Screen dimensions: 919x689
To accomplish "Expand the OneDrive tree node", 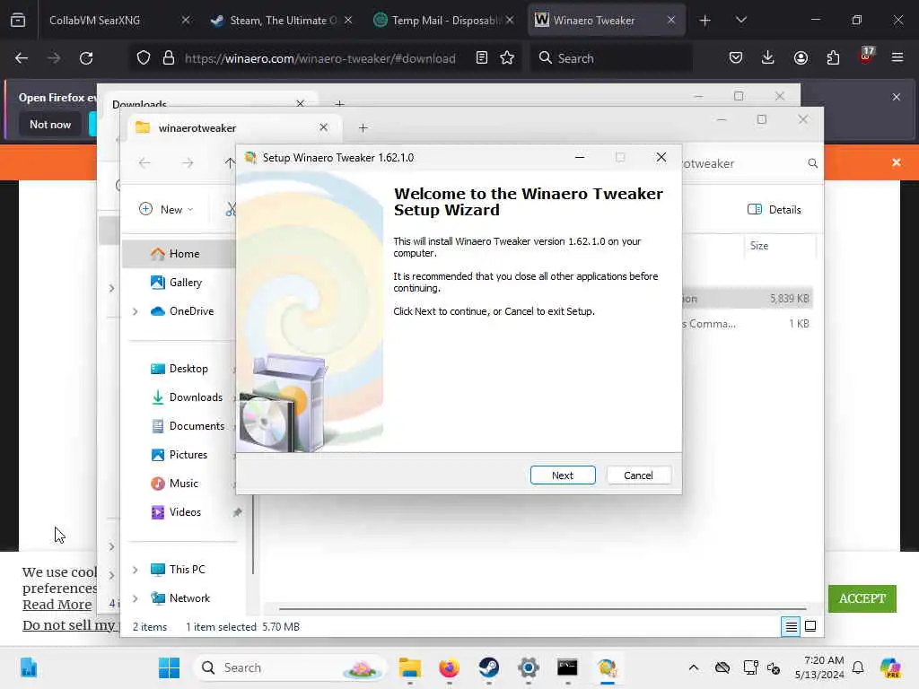I will pos(135,311).
